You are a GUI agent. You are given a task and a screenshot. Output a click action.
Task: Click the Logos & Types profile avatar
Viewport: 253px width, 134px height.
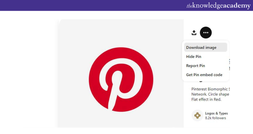coord(197,116)
